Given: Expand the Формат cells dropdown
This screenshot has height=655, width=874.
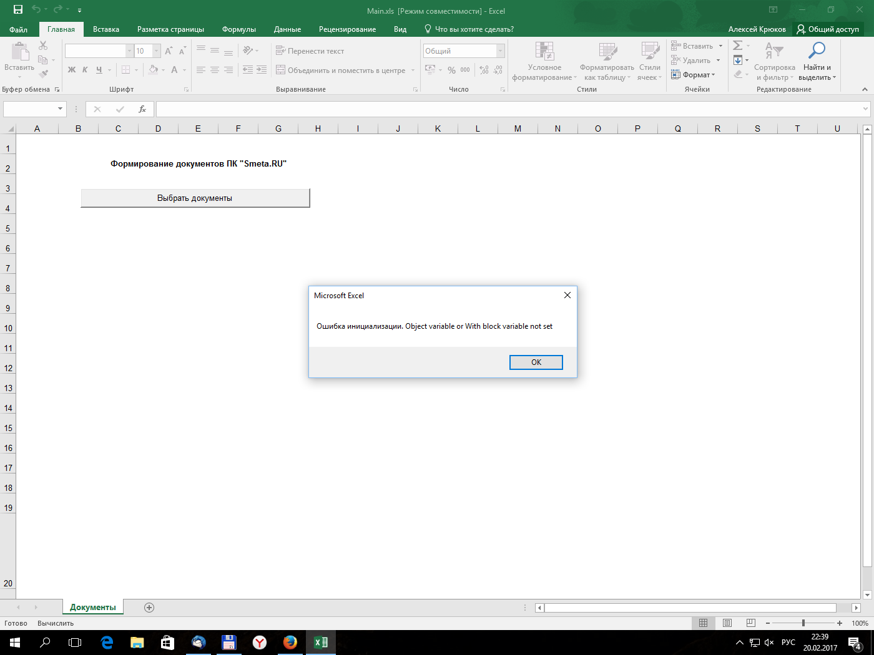Looking at the screenshot, I should [694, 75].
